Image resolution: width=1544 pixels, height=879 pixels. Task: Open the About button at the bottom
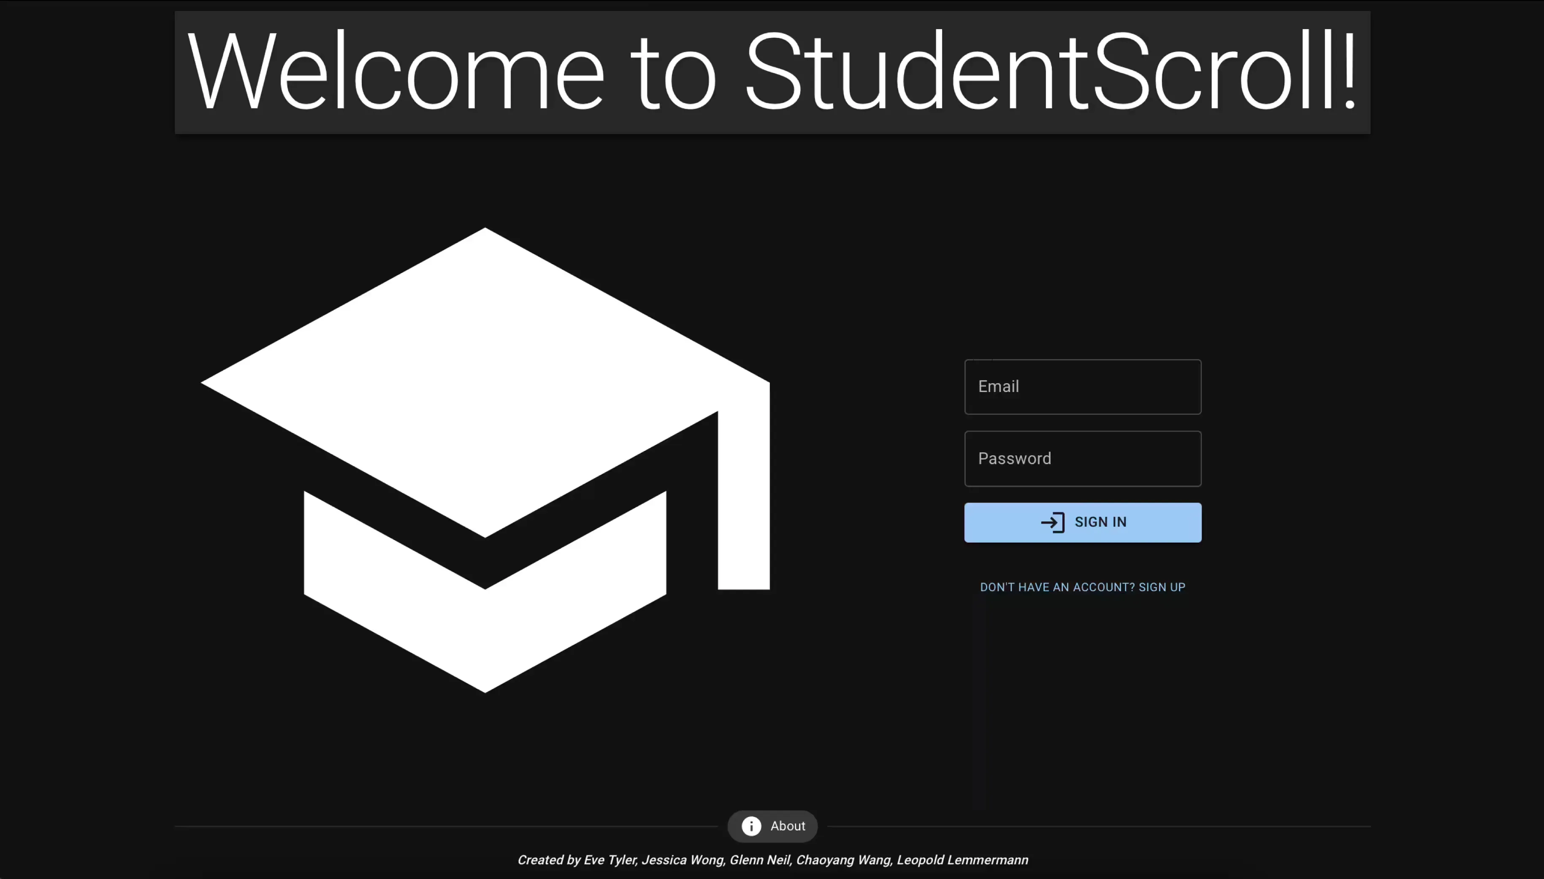point(772,826)
